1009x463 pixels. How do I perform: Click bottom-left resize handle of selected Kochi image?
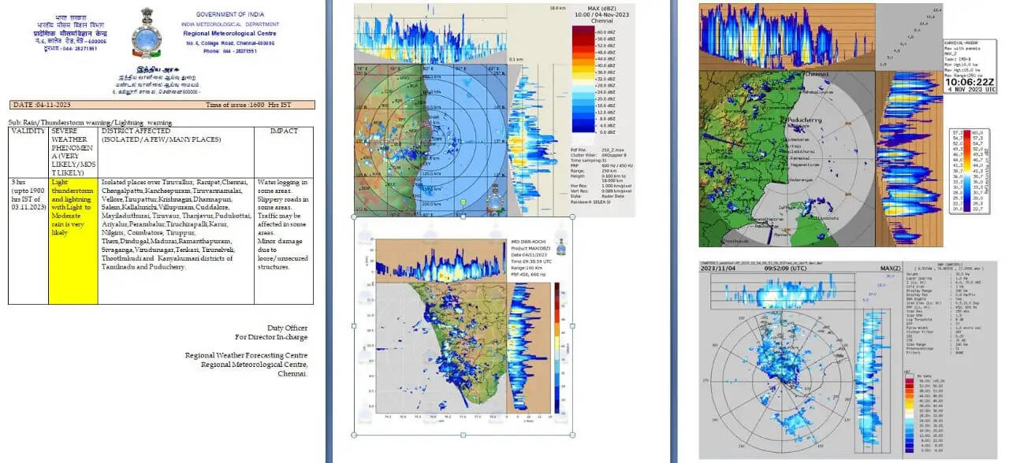click(354, 434)
